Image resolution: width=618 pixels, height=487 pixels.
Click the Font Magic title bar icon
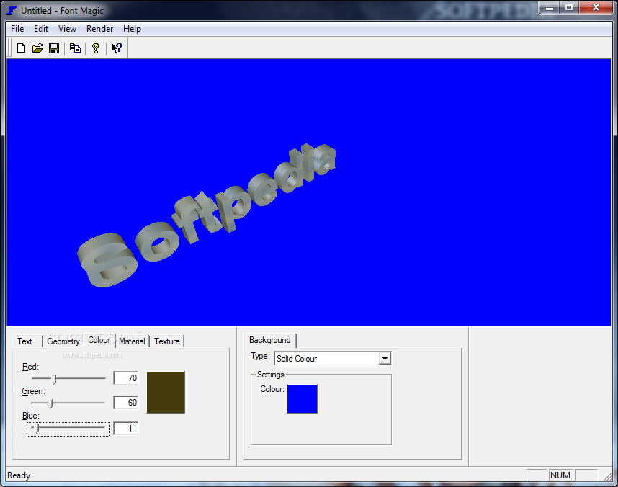(x=12, y=11)
